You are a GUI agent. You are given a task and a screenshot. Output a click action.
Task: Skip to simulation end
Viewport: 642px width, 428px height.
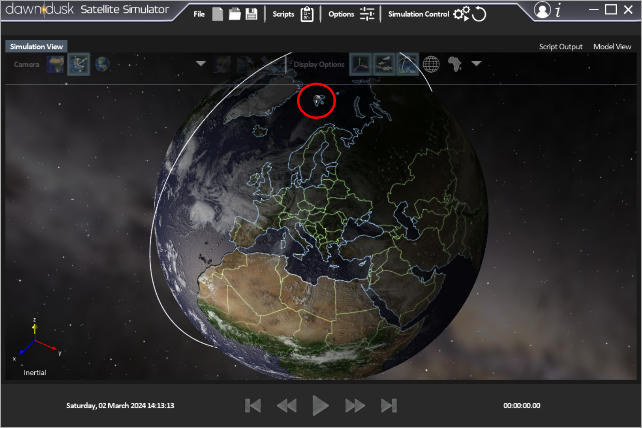pyautogui.click(x=389, y=405)
